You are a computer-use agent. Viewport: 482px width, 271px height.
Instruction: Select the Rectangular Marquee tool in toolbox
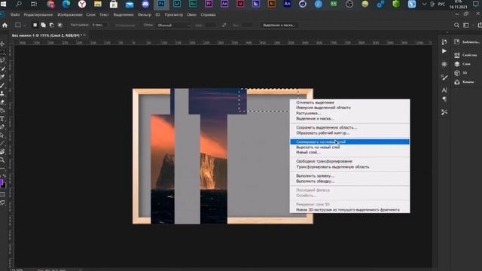(2, 52)
